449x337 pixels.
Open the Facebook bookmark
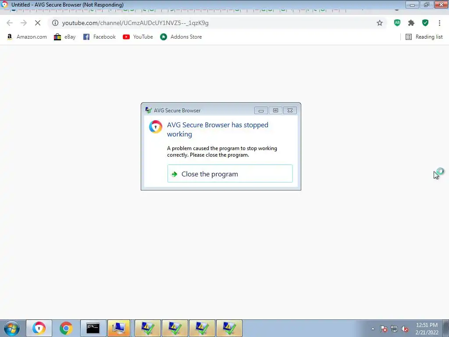(100, 37)
